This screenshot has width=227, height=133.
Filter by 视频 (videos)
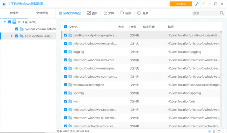click(x=125, y=13)
